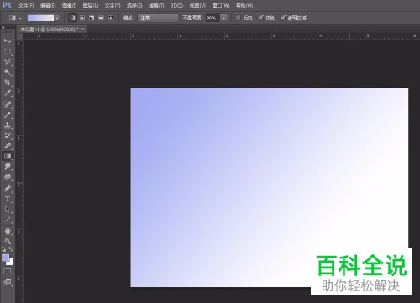The width and height of the screenshot is (420, 303).
Task: Close the 未标题-1 document tab
Action: pyautogui.click(x=82, y=29)
